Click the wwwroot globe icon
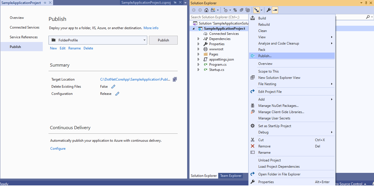Screen dimensions: 374x188 [x=206, y=49]
